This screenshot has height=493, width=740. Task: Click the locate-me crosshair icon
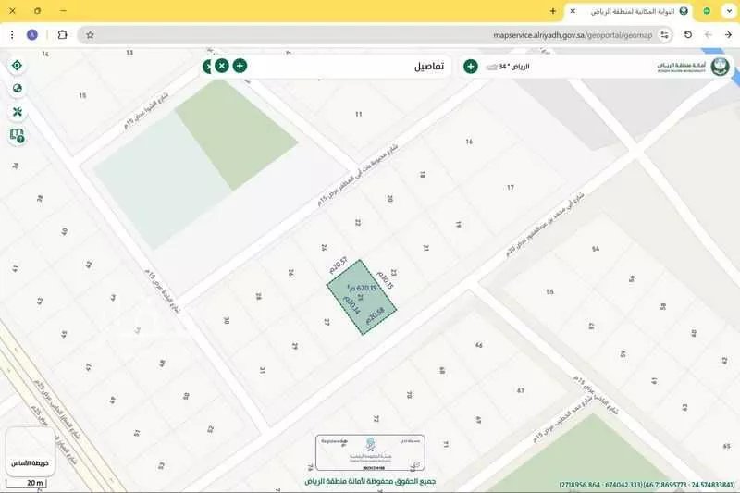pyautogui.click(x=17, y=65)
